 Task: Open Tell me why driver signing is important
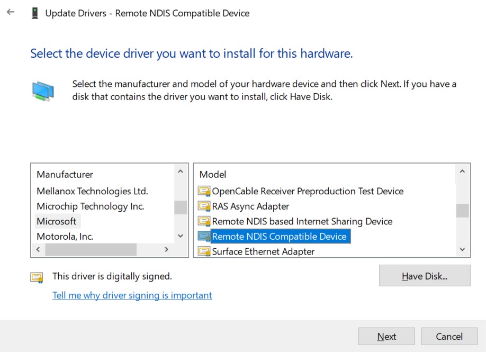132,295
